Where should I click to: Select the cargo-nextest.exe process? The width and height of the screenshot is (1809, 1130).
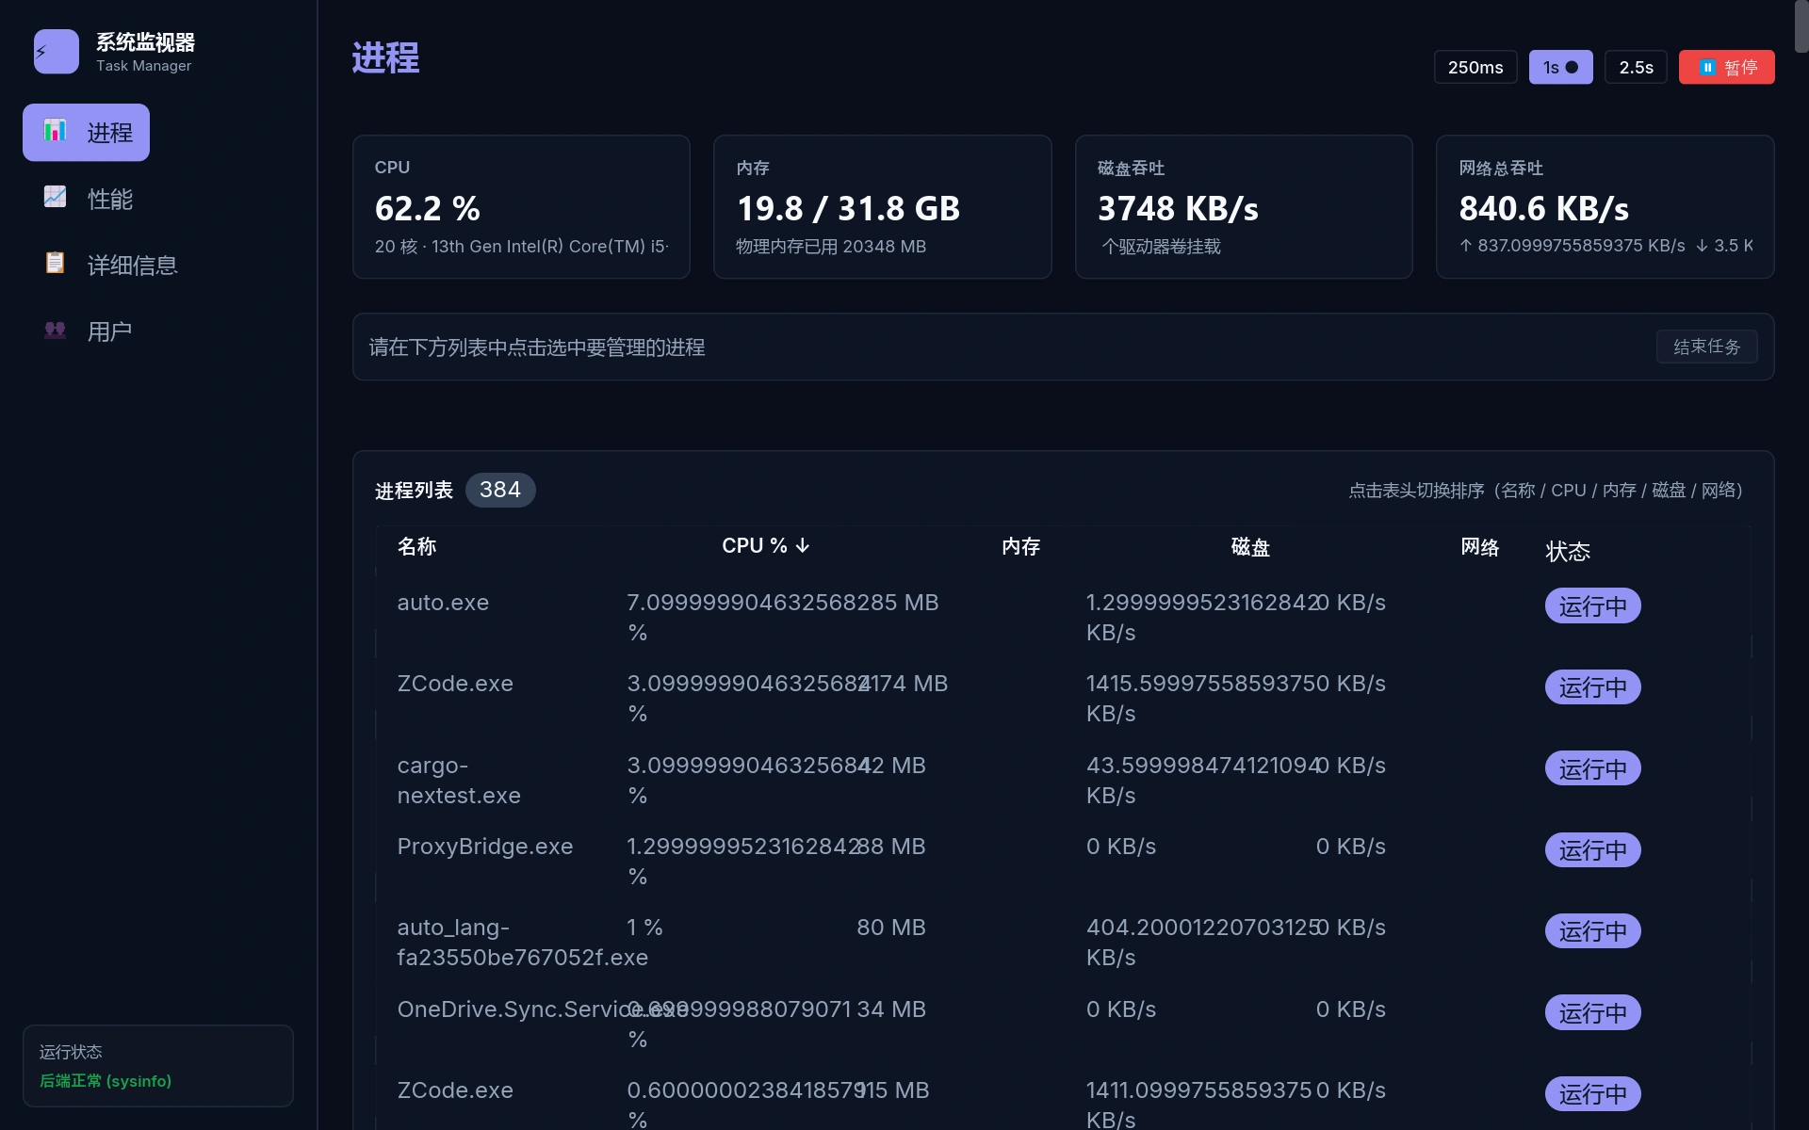(1063, 781)
